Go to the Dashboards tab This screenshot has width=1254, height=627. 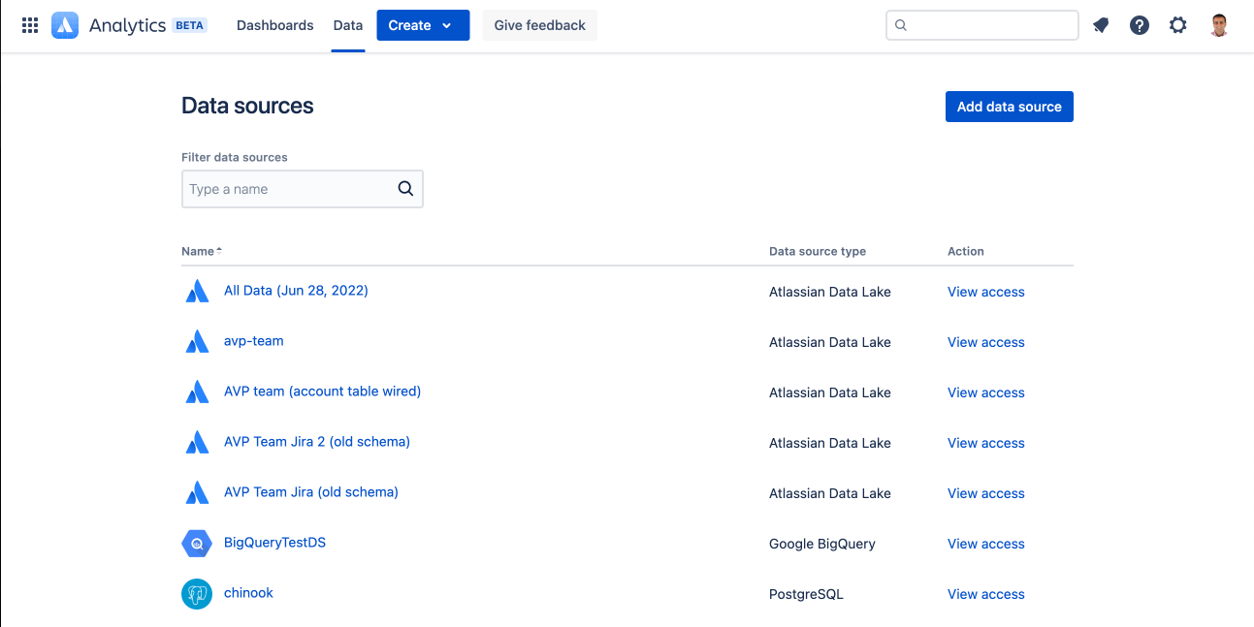pyautogui.click(x=275, y=25)
